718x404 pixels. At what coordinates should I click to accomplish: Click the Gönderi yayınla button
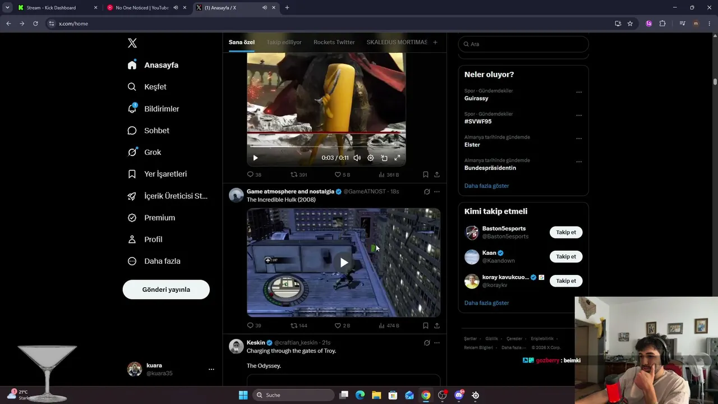pyautogui.click(x=166, y=290)
